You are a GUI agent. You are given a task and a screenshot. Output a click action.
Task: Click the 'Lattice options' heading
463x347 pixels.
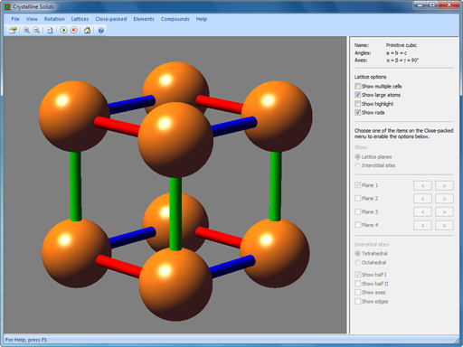pyautogui.click(x=370, y=77)
